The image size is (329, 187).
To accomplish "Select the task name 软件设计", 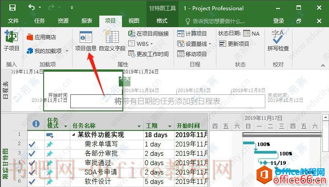I will pos(98,181).
